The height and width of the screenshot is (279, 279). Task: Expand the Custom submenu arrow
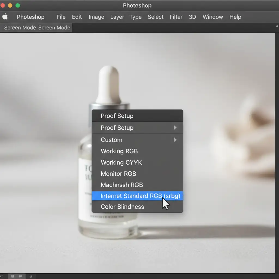pos(175,140)
